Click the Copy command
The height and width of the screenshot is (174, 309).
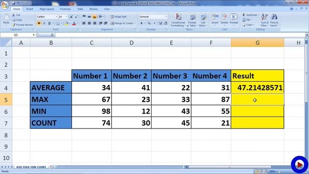(x=17, y=20)
